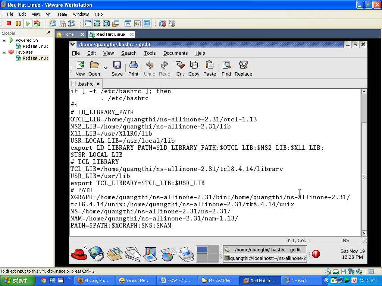
Task: Click the gedit vertical scrollbar down arrow
Action: click(x=364, y=233)
